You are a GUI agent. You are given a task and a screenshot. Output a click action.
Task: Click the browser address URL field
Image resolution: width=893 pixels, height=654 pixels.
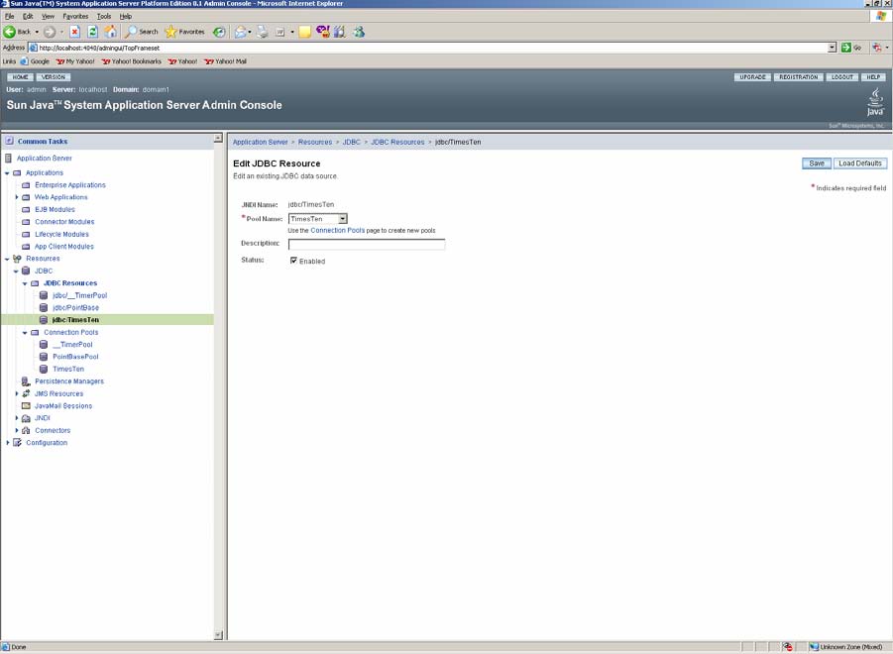[430, 48]
